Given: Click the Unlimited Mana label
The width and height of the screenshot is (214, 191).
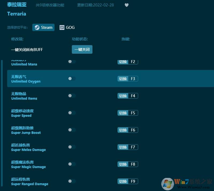Looking at the screenshot, I should click(x=24, y=64).
